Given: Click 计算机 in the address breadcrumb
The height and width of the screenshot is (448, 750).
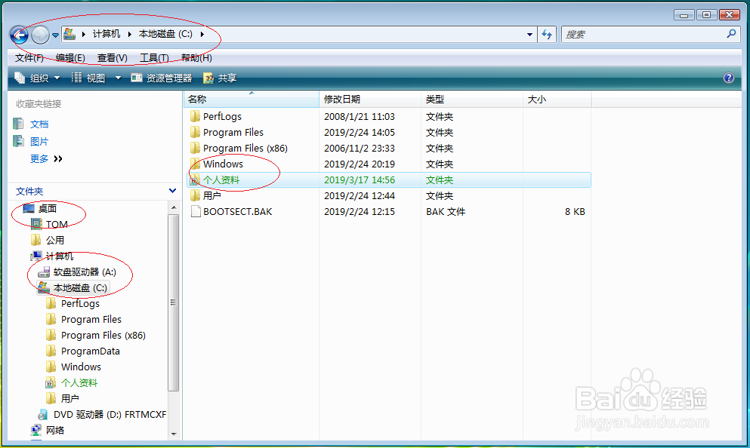Looking at the screenshot, I should [x=106, y=34].
